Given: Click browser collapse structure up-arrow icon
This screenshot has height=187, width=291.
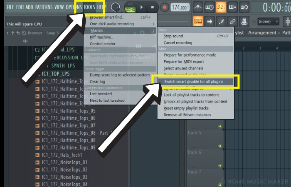Looking at the screenshot, I should tap(12, 33).
